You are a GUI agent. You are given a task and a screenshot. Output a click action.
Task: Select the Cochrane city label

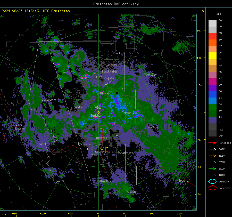(84, 144)
